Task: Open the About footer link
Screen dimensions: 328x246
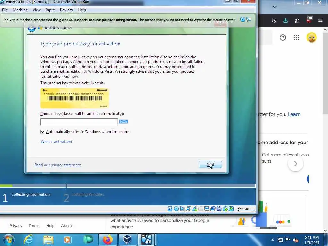Action: 67,226
